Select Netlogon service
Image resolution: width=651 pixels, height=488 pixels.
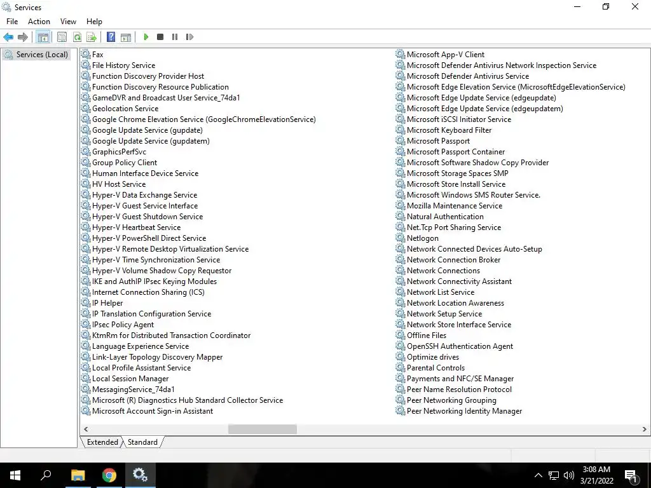point(423,238)
